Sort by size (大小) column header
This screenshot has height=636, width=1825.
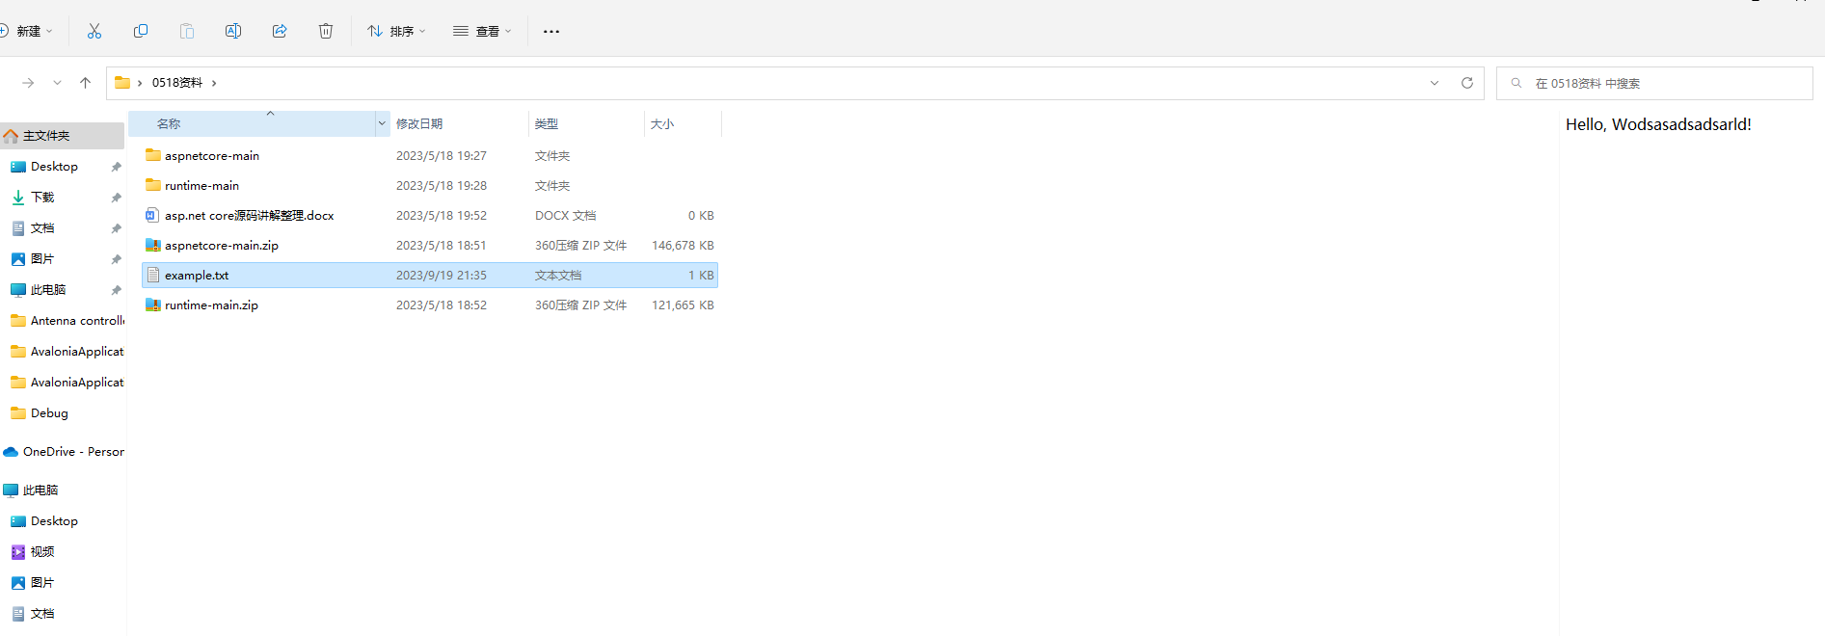coord(662,123)
